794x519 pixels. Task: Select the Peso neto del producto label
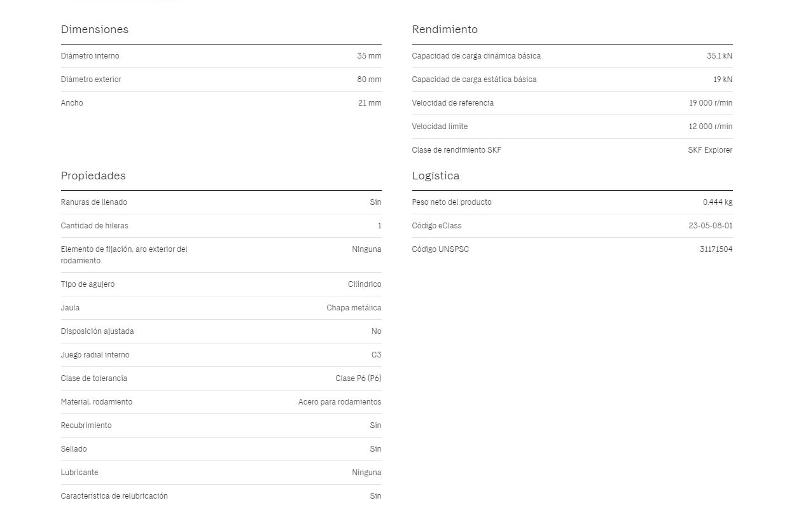coord(451,202)
